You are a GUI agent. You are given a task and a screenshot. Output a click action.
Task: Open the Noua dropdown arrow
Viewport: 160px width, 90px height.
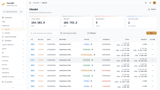tap(155, 33)
